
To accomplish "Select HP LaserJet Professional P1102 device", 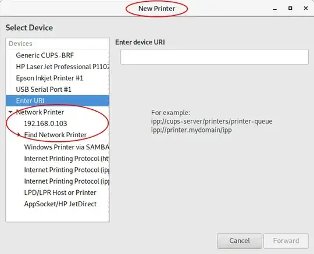I will point(58,67).
